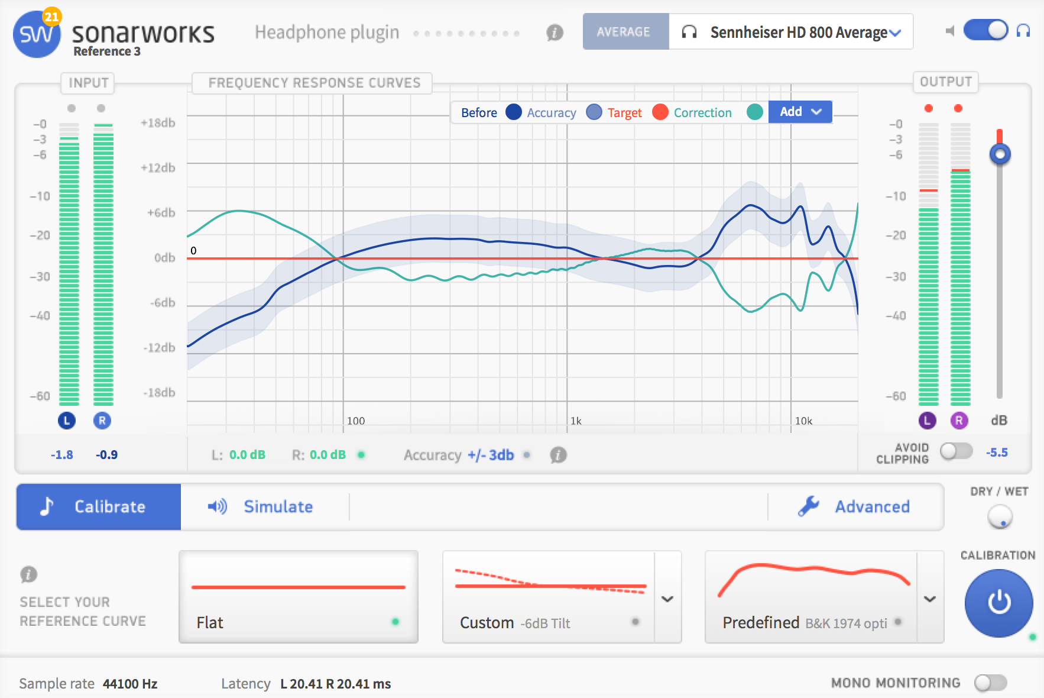Click the info icon beside Accuracy +/-3db
The width and height of the screenshot is (1044, 698).
point(558,455)
